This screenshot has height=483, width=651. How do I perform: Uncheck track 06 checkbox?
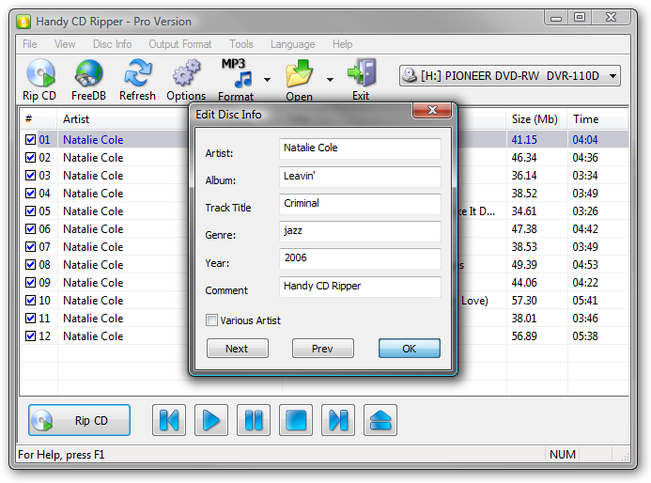(x=30, y=229)
